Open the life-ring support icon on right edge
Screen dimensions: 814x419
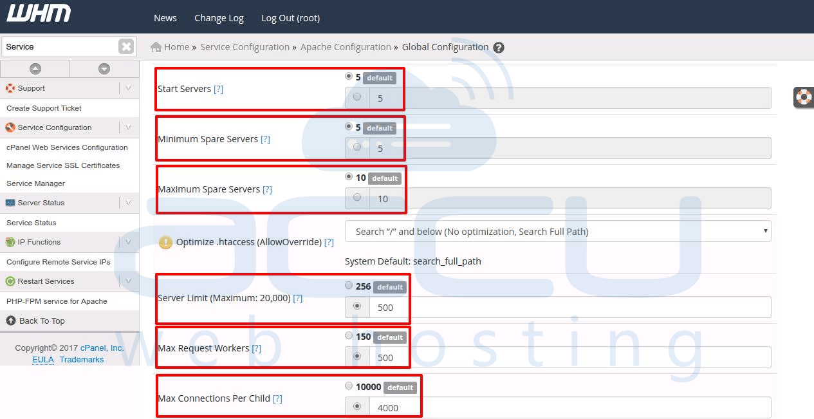pos(804,97)
